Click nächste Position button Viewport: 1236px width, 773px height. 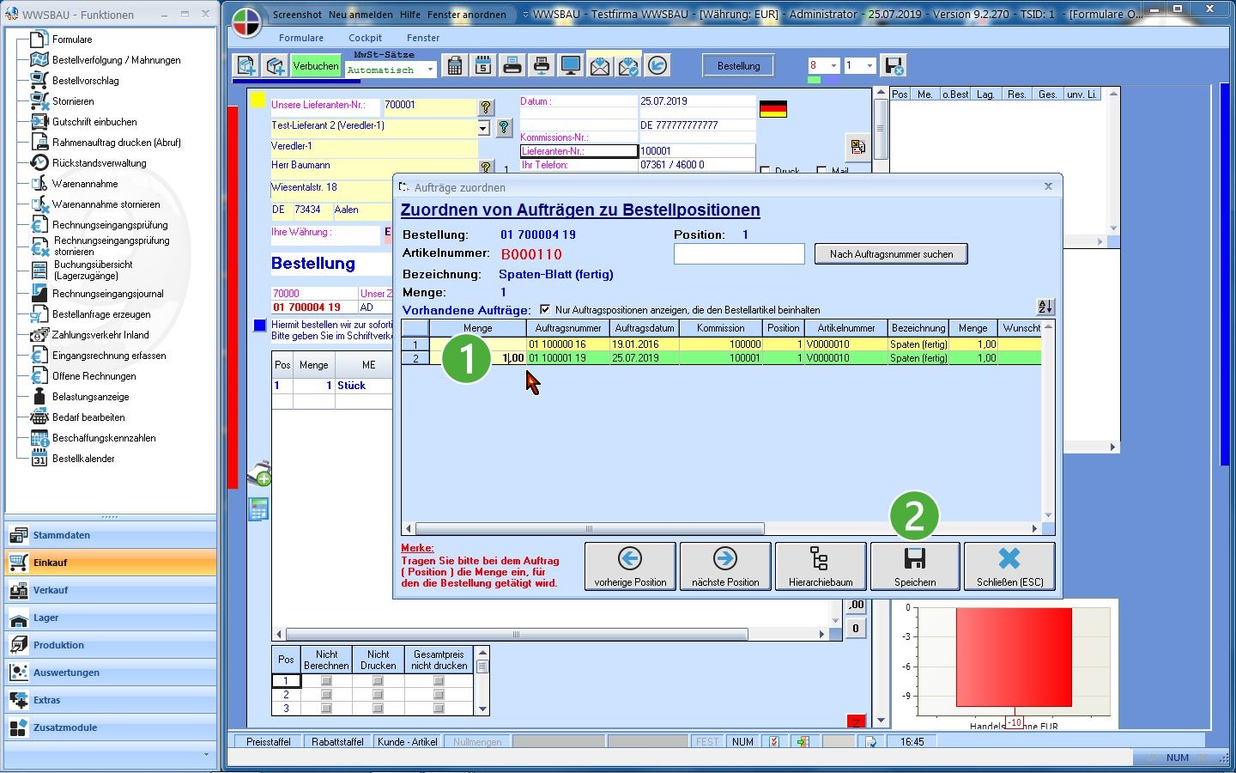[x=725, y=567]
